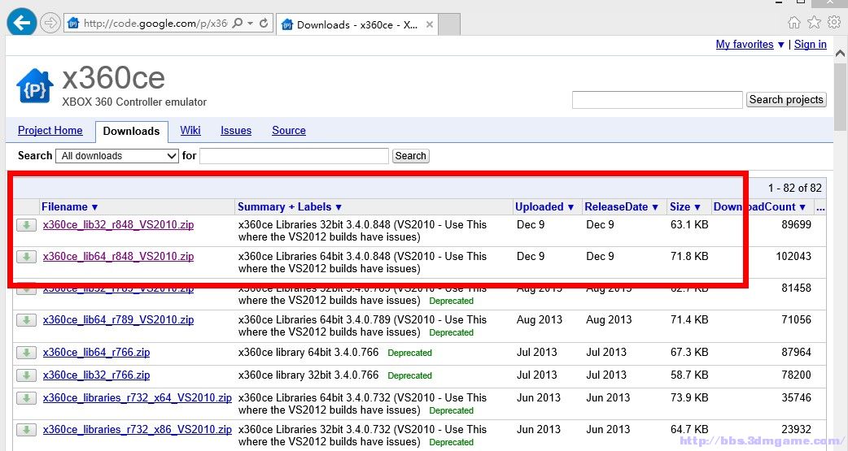Open the DownloadCount column header menu
The height and width of the screenshot is (451, 848).
pos(759,207)
